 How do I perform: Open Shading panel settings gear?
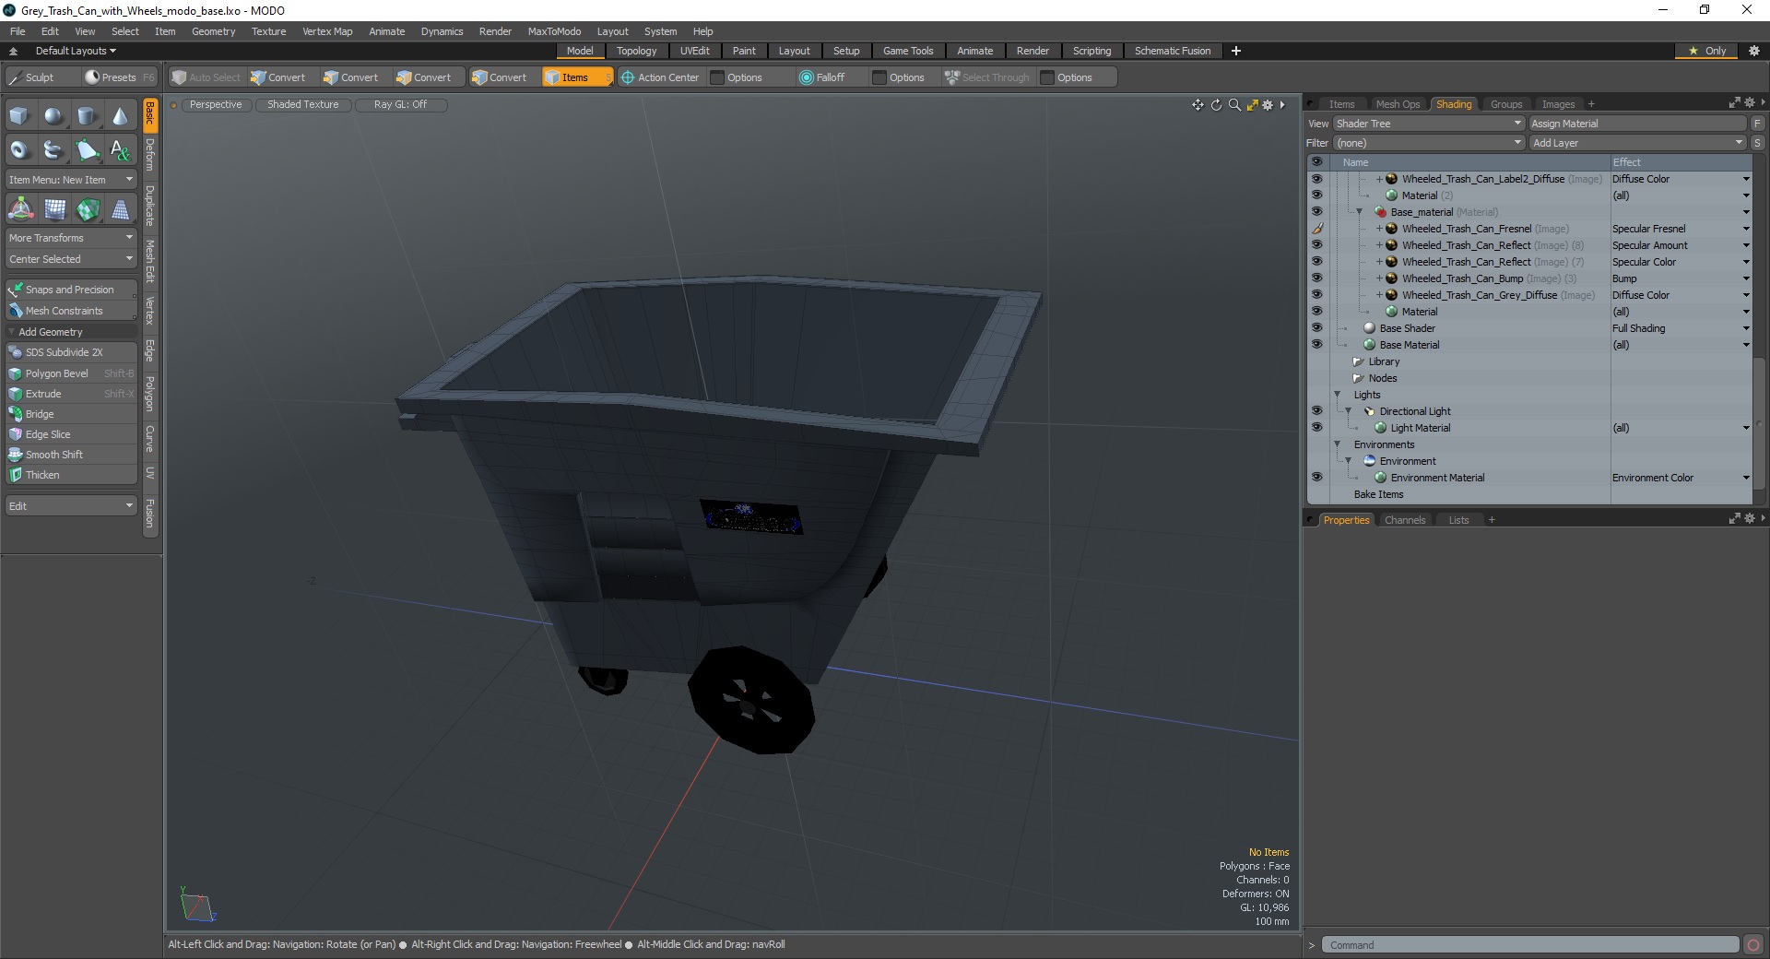[1750, 103]
